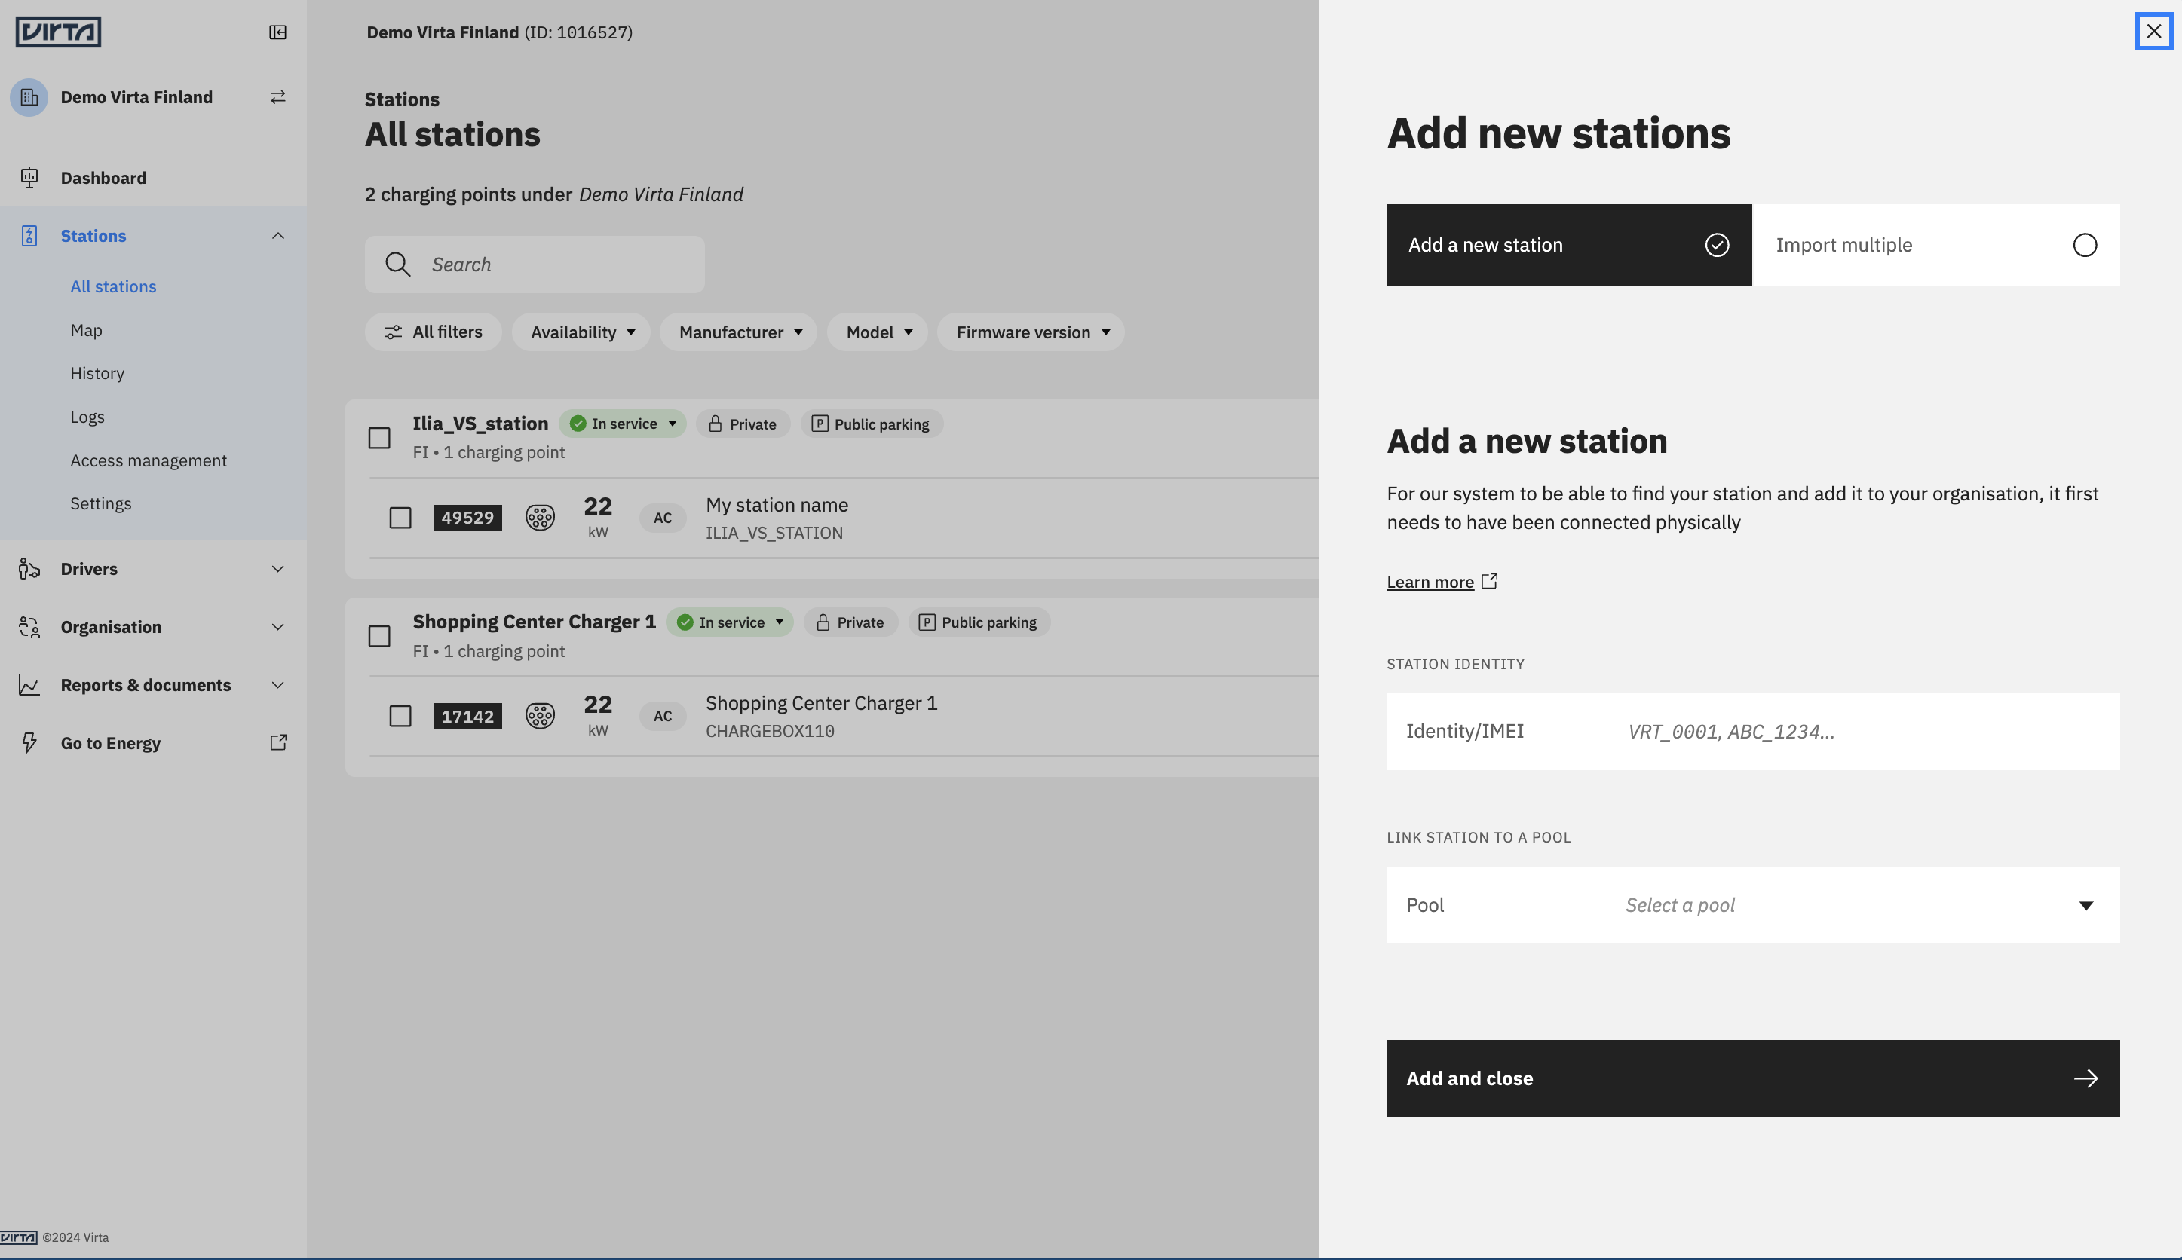Click the organisation building avatar icon

click(29, 97)
